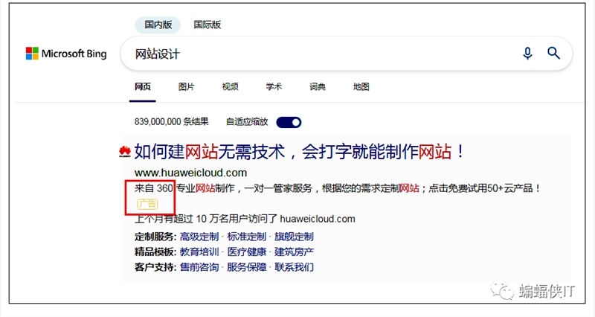
Task: Open the 图片 results tab
Action: click(x=187, y=87)
